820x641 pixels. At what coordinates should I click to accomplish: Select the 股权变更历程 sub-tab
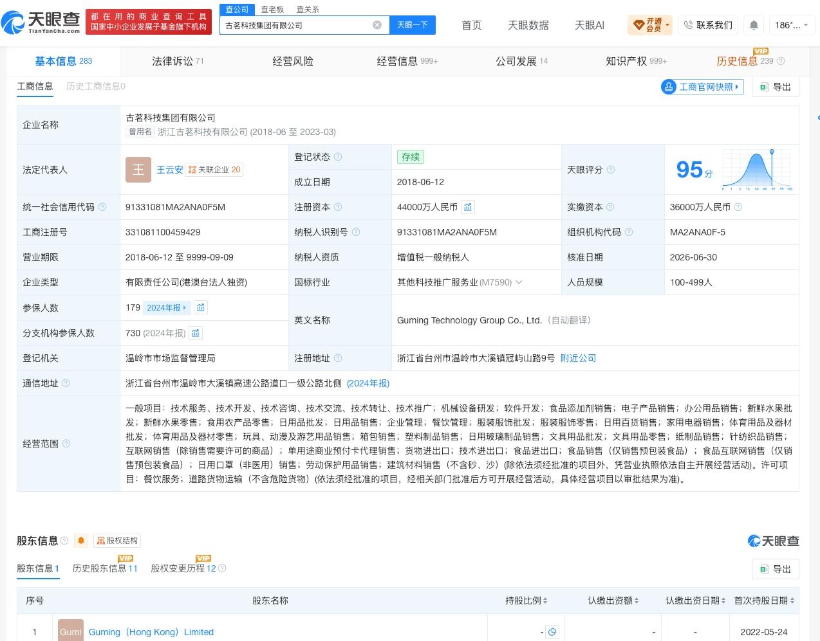click(183, 568)
